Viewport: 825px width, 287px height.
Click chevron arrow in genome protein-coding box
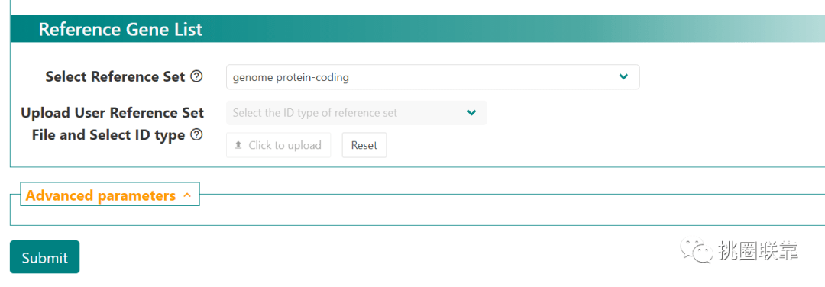pos(623,77)
